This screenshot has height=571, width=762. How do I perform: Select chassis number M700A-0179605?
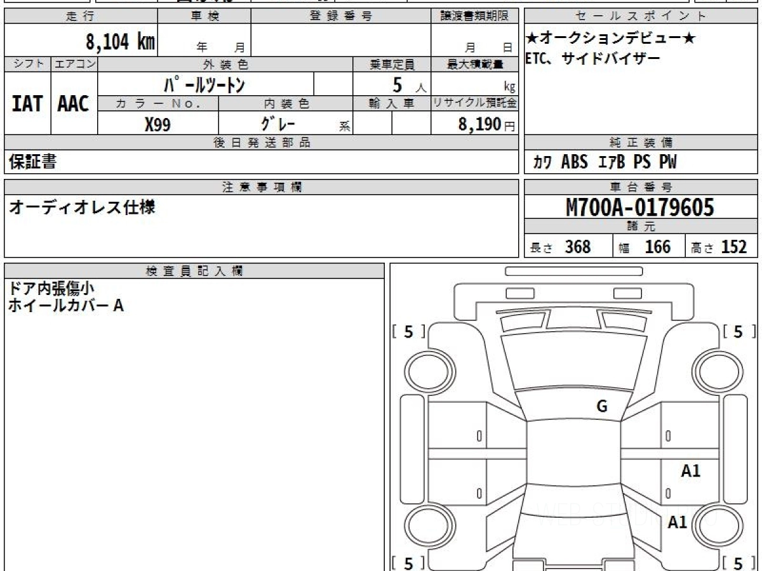[640, 207]
